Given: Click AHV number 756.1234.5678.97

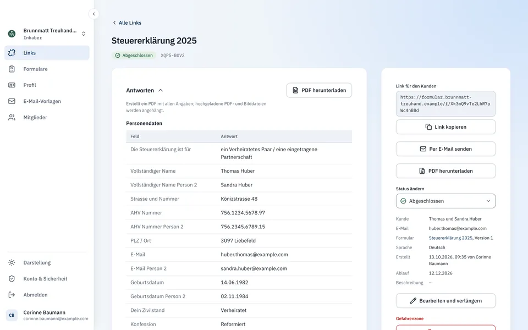Looking at the screenshot, I should [x=243, y=213].
